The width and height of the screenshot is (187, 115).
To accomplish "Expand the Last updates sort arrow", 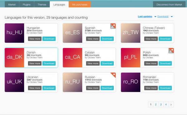I will tap(155, 17).
